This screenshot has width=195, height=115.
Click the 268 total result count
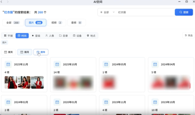point(40,12)
